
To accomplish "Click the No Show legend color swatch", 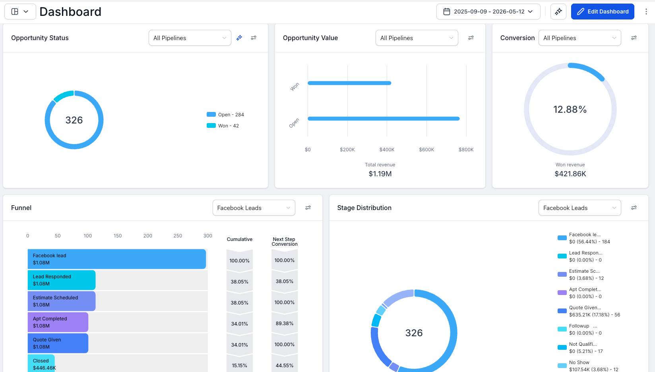I will [562, 366].
